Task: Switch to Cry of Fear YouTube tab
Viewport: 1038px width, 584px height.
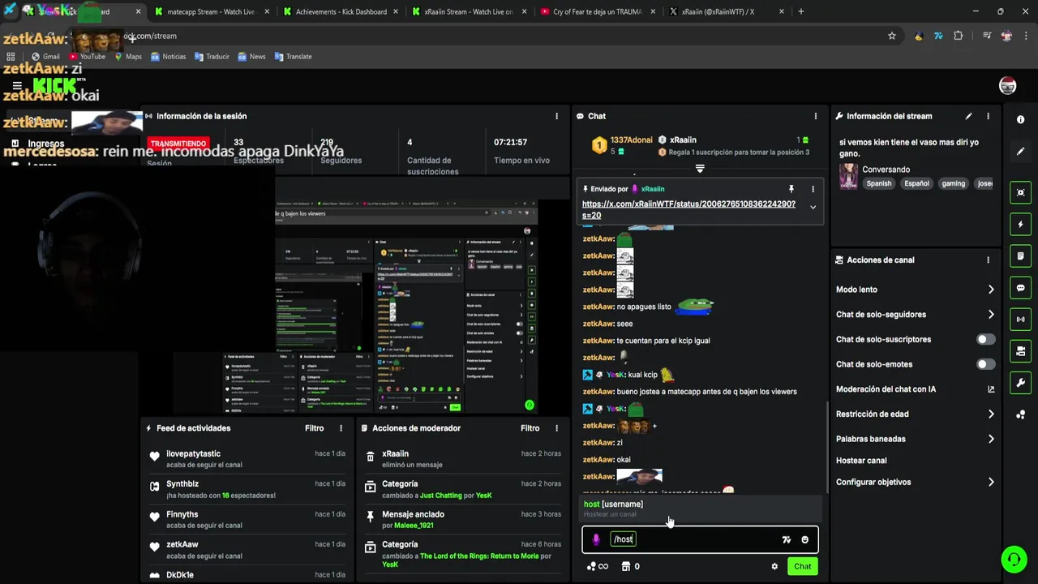Action: click(597, 11)
